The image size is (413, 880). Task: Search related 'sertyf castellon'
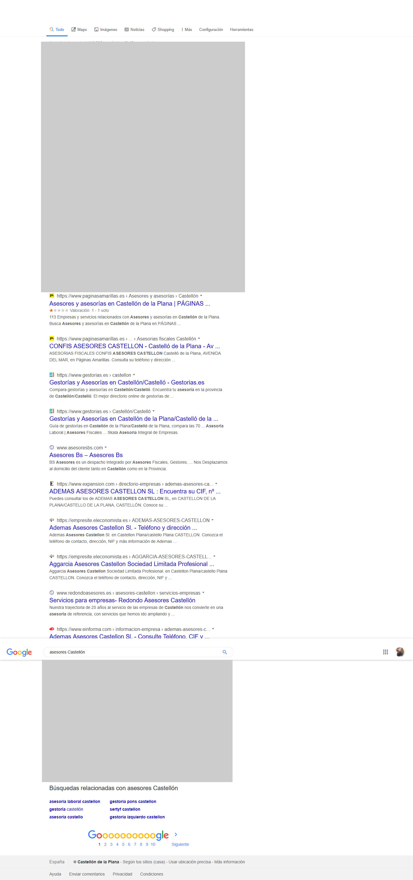click(x=125, y=809)
